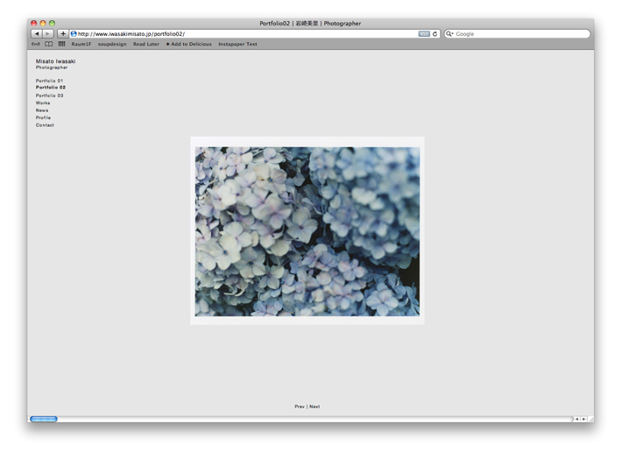Click the Next photo link
The height and width of the screenshot is (453, 622).
tap(315, 407)
